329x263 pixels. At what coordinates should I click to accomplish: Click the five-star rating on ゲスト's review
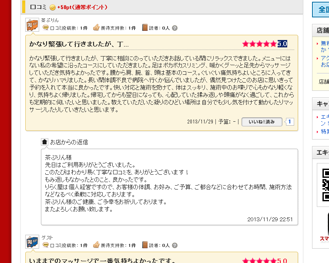coord(259,261)
